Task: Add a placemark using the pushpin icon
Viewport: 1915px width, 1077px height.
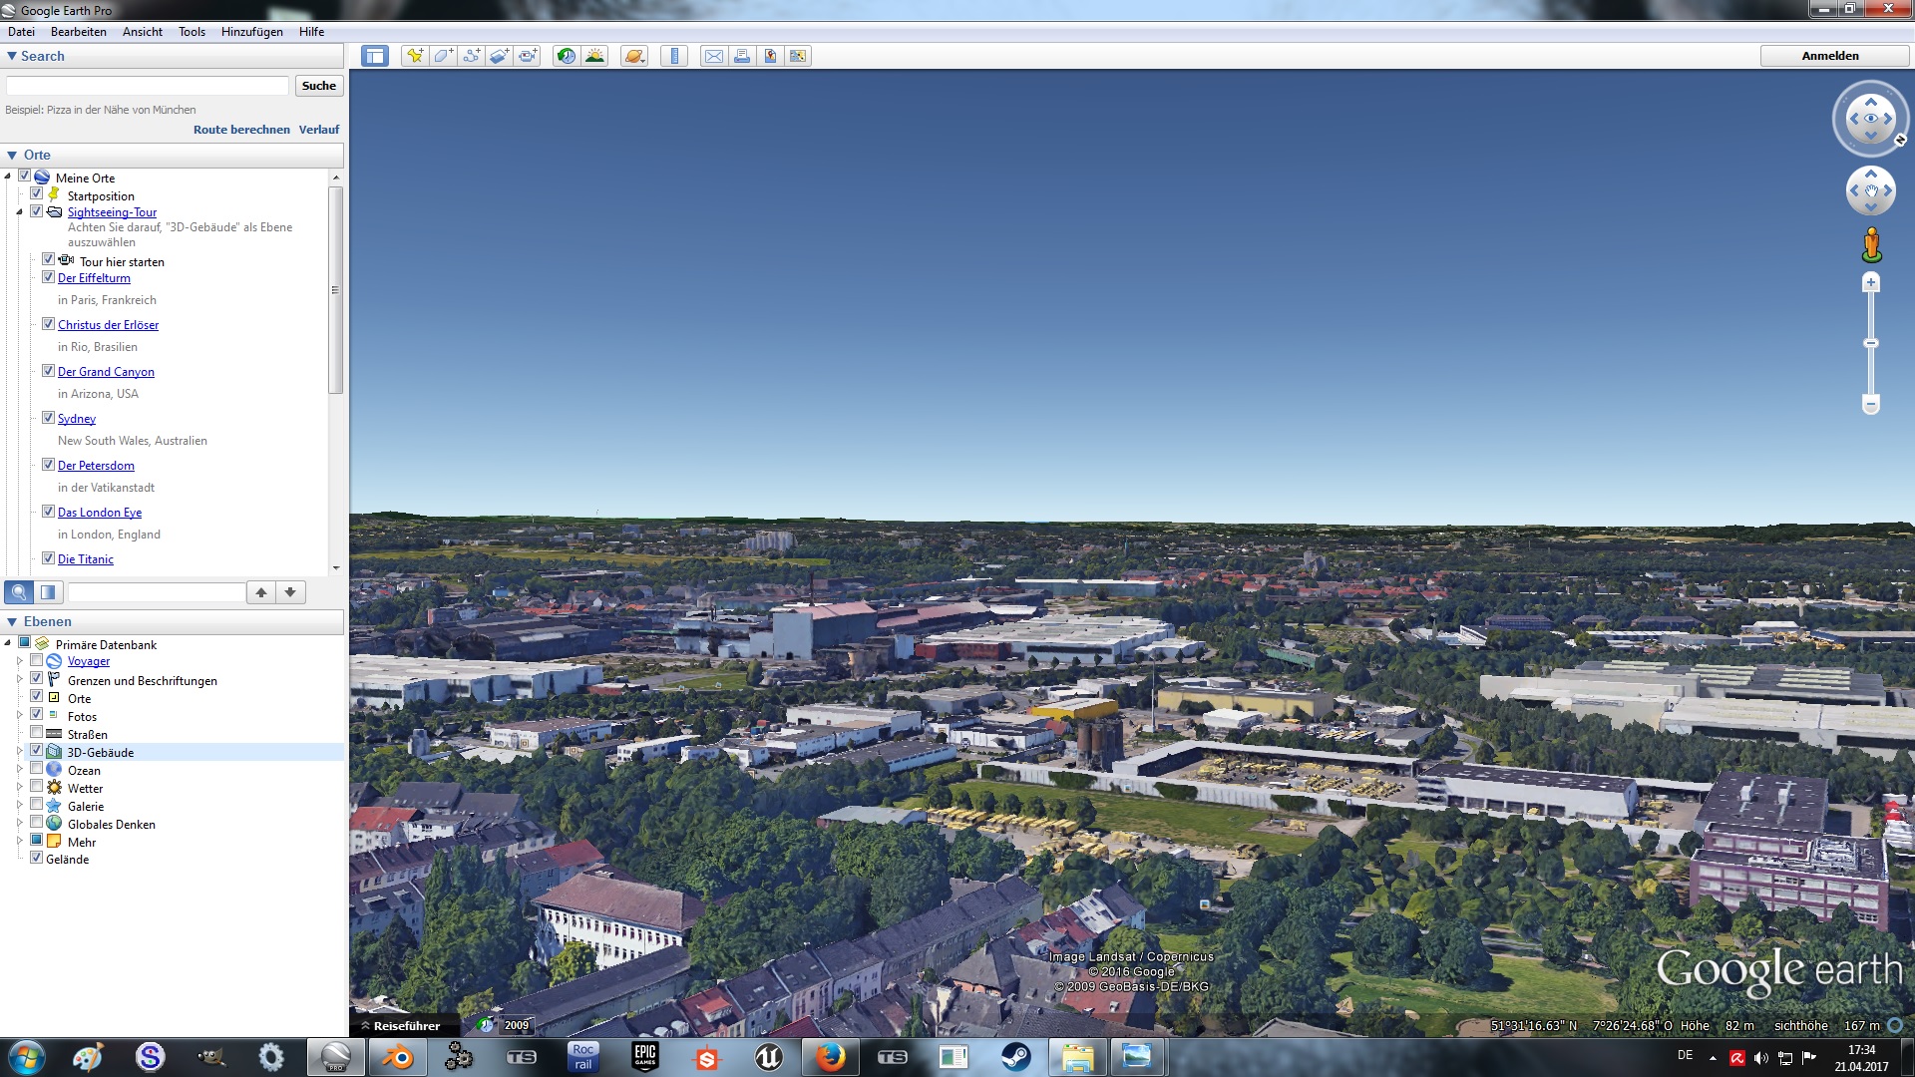Action: click(x=414, y=56)
